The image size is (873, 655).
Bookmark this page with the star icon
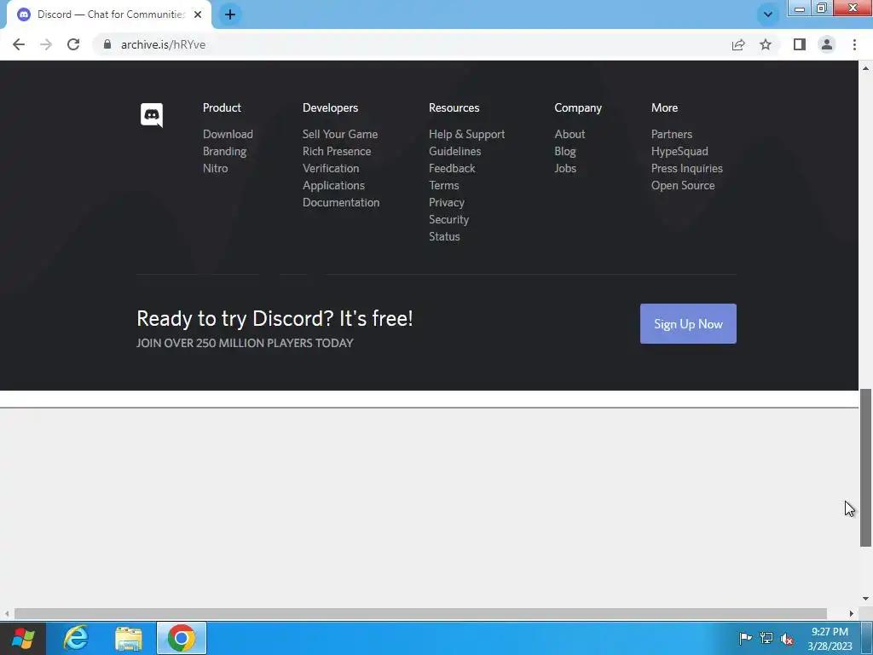(766, 44)
